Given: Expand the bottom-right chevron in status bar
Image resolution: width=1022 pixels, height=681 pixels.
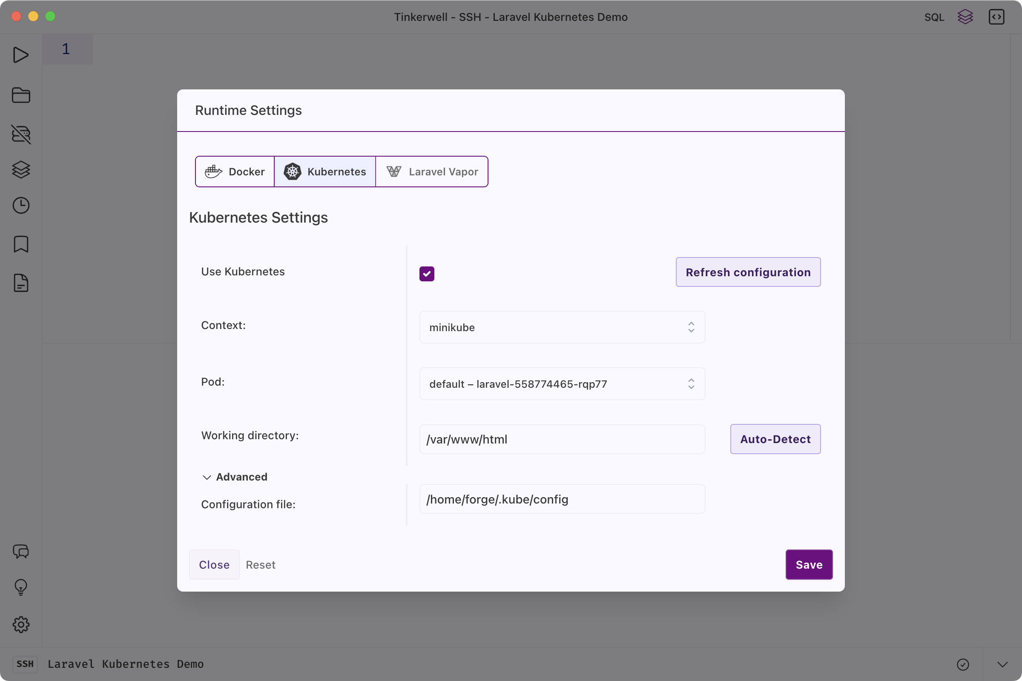Looking at the screenshot, I should (x=1002, y=664).
